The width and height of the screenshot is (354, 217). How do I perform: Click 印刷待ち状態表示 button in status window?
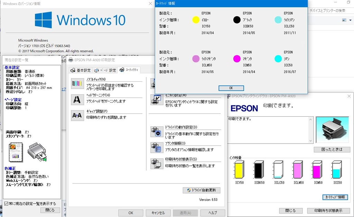(x=328, y=211)
